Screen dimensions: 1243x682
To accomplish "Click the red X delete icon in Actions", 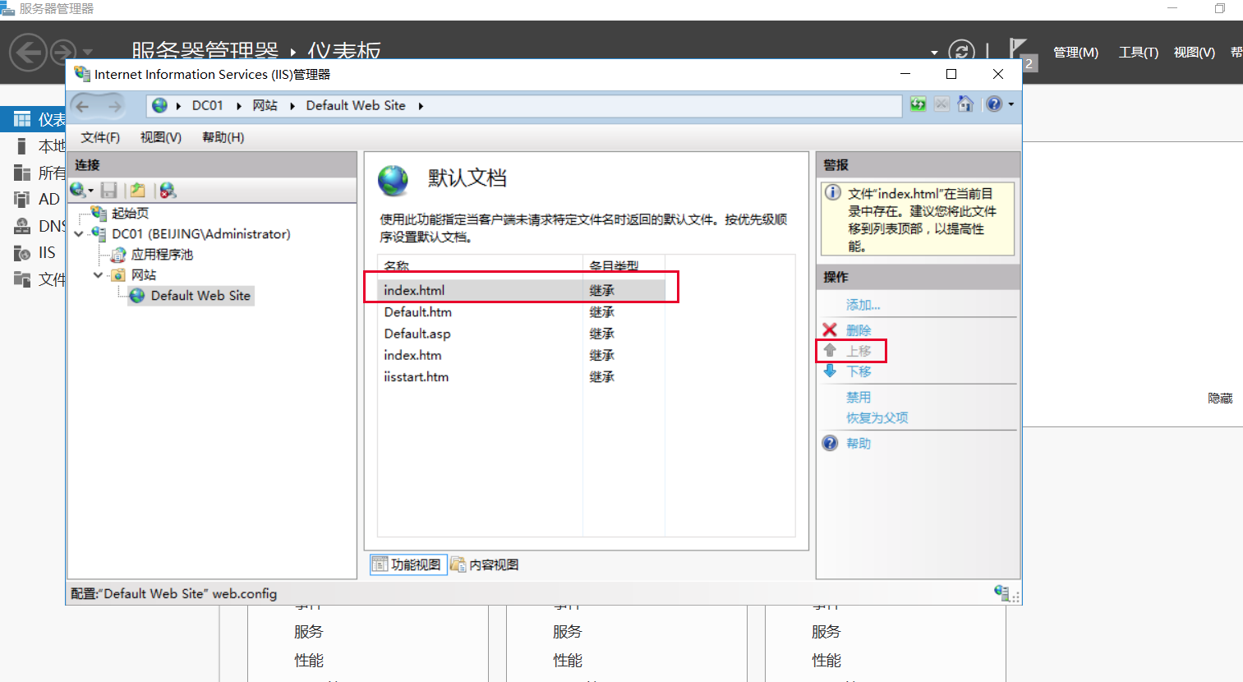I will [830, 330].
